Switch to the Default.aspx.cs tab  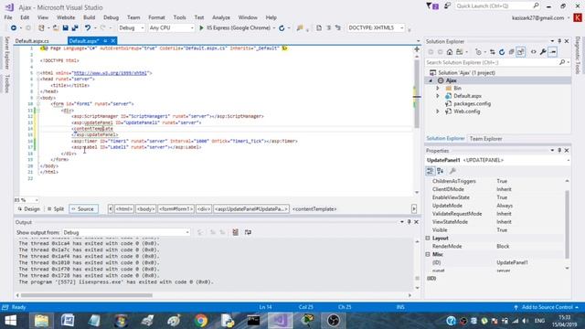click(x=32, y=41)
